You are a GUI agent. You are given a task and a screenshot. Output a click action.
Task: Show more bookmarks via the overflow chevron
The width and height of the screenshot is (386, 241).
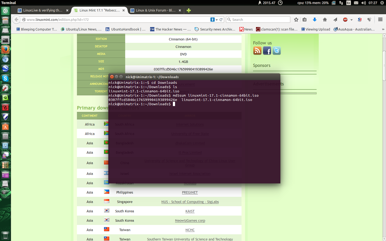(383, 29)
